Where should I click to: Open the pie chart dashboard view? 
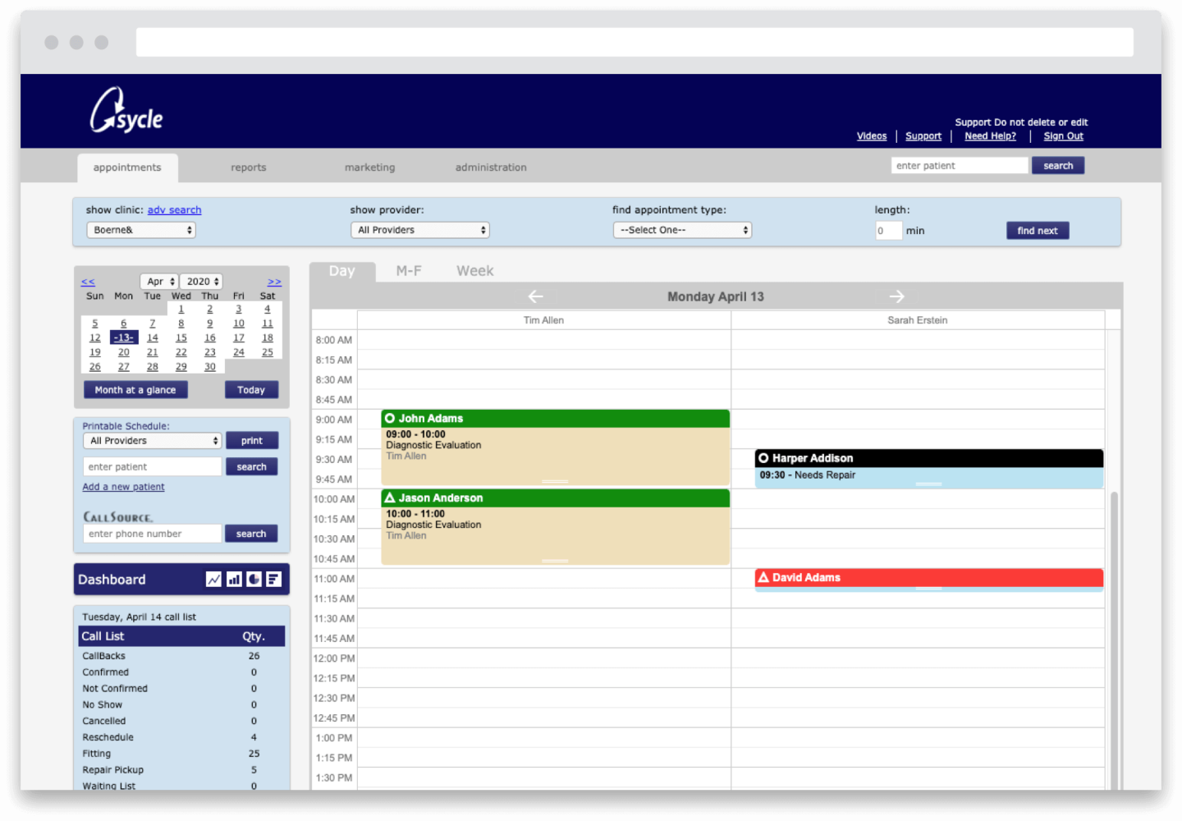click(253, 579)
